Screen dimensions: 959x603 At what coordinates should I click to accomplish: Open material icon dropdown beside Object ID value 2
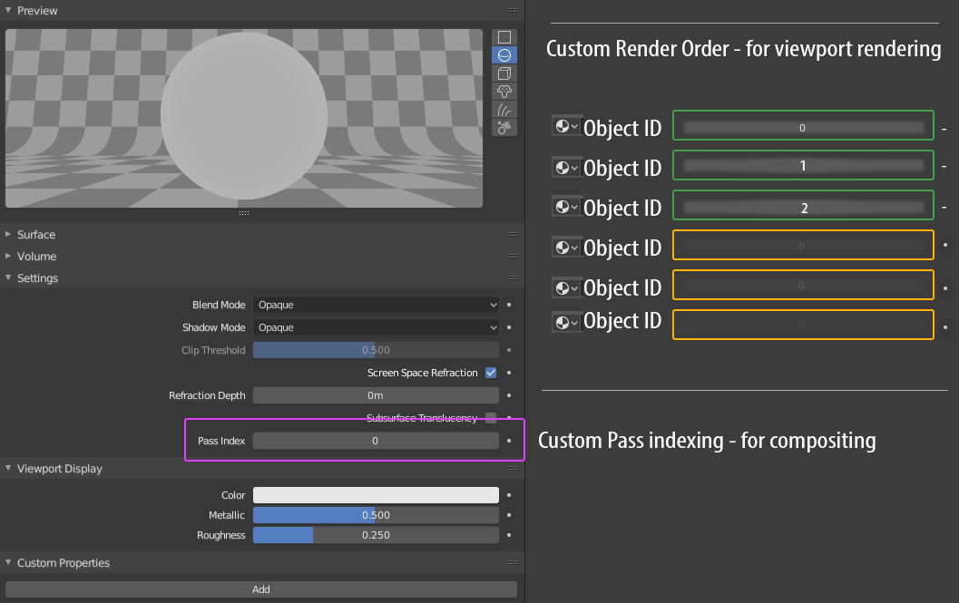[x=567, y=207]
